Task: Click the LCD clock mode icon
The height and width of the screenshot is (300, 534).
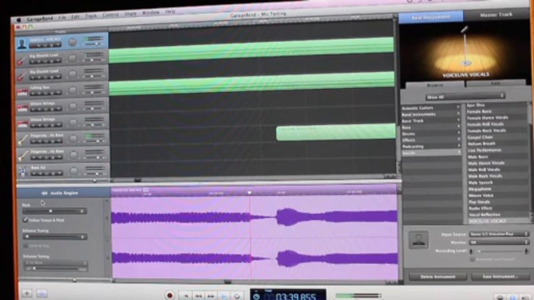Action: pos(256,296)
